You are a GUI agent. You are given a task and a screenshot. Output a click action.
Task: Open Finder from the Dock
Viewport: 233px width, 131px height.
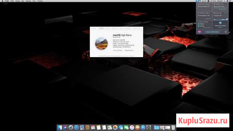(60, 128)
